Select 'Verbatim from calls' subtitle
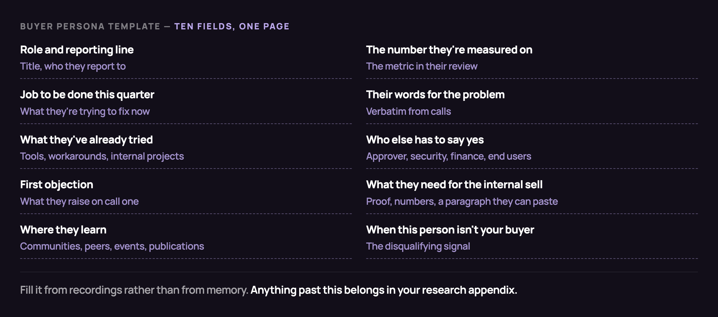The image size is (718, 317). click(x=408, y=111)
